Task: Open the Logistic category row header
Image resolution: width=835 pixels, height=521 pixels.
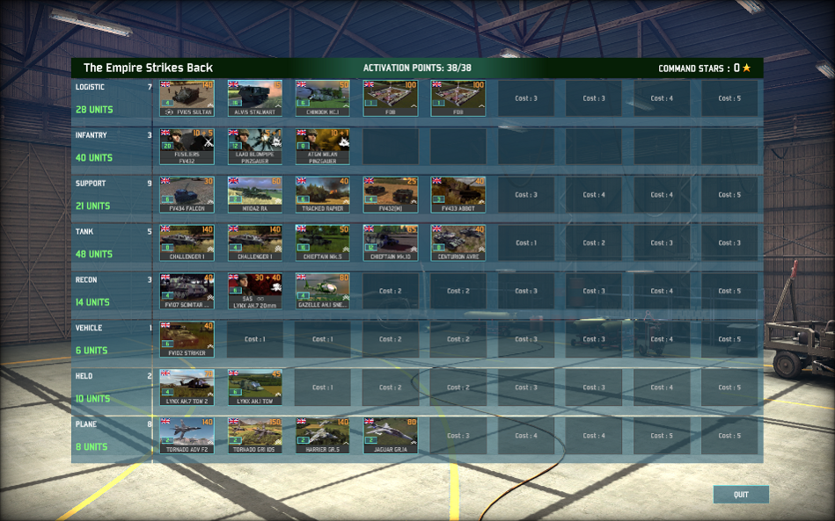Action: (x=113, y=98)
